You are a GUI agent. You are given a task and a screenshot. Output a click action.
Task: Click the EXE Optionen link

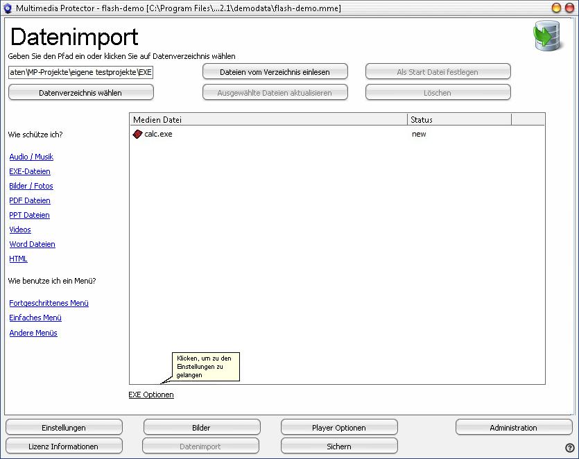151,395
